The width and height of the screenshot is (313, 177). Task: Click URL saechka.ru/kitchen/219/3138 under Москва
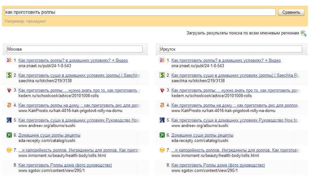pyautogui.click(x=45, y=81)
